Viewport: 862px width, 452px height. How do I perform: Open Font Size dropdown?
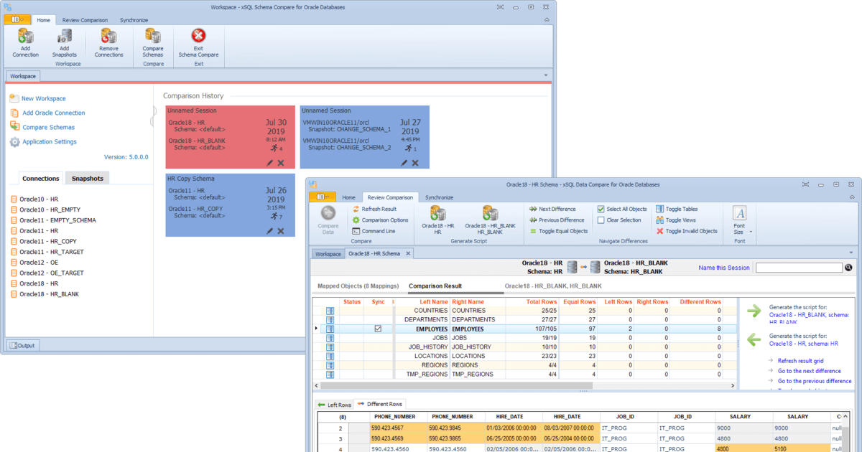coord(740,220)
